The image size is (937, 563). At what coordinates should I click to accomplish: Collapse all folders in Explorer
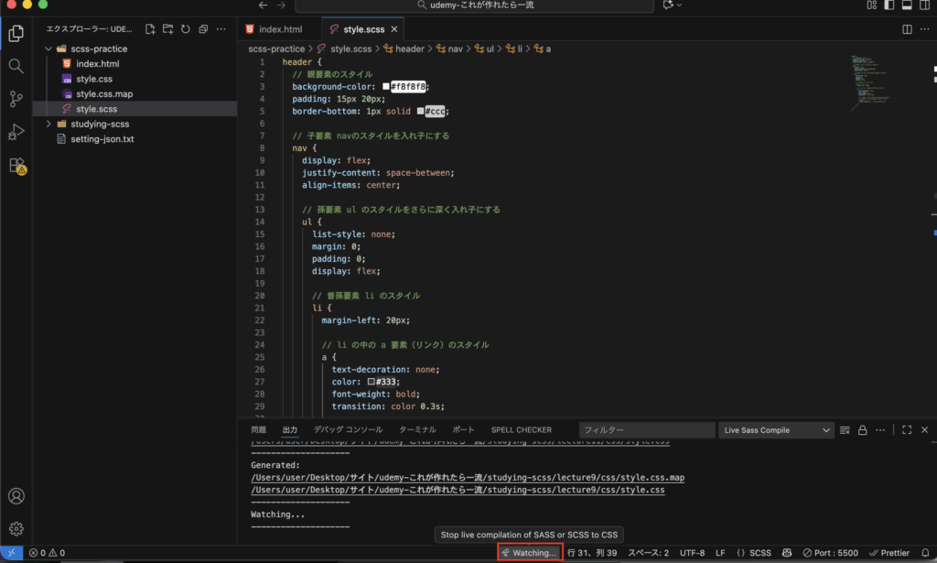pyautogui.click(x=202, y=29)
